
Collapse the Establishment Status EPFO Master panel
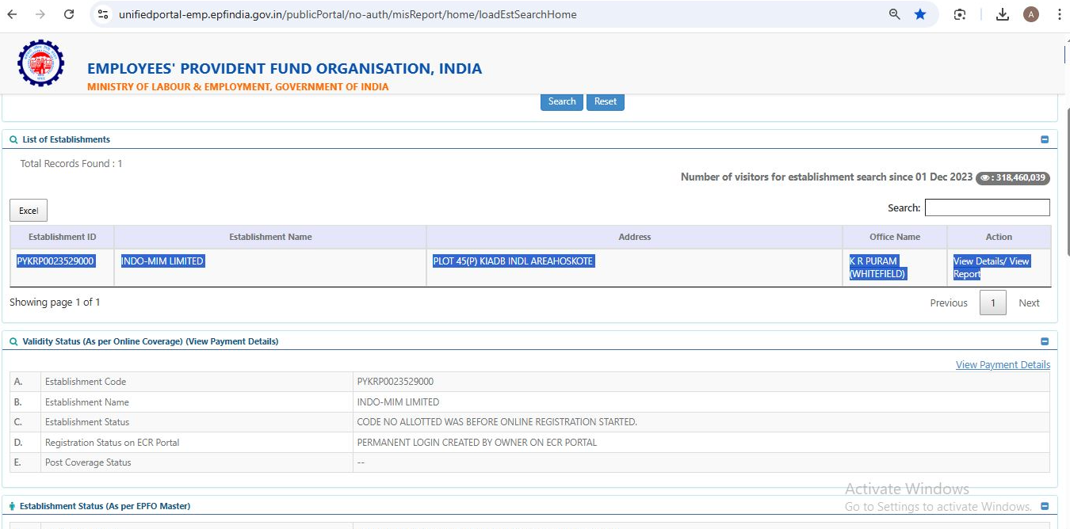(x=1044, y=506)
